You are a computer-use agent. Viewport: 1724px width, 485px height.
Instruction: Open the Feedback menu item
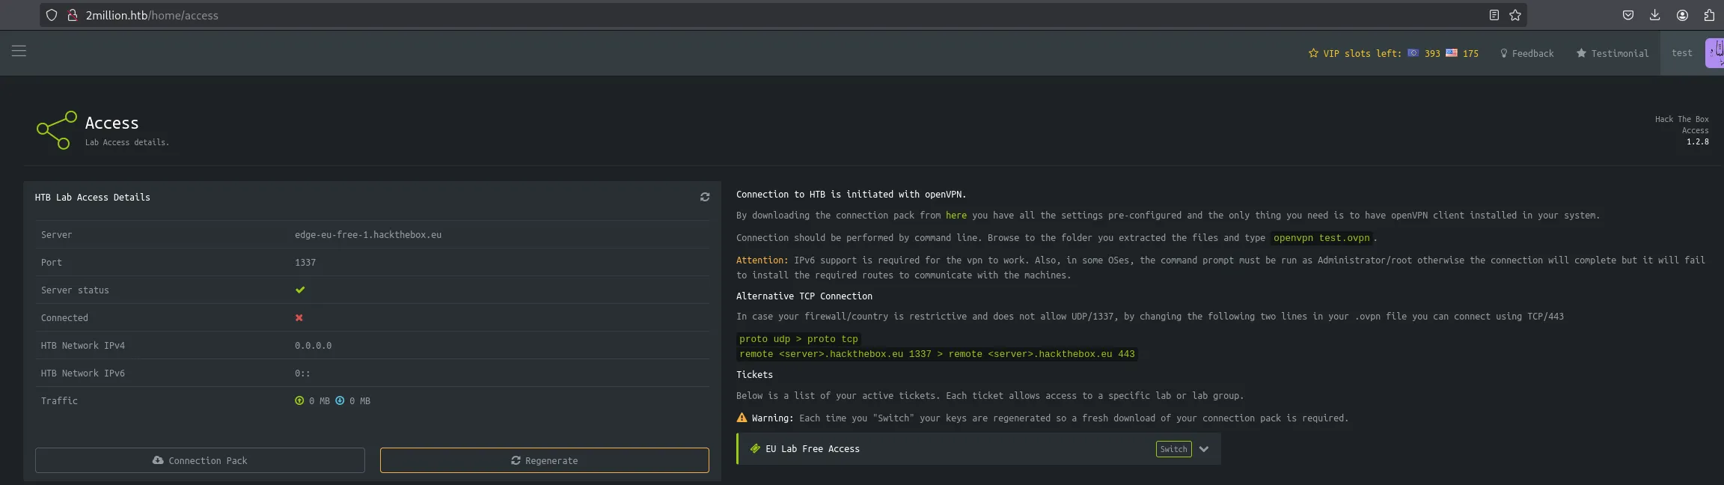tap(1526, 53)
